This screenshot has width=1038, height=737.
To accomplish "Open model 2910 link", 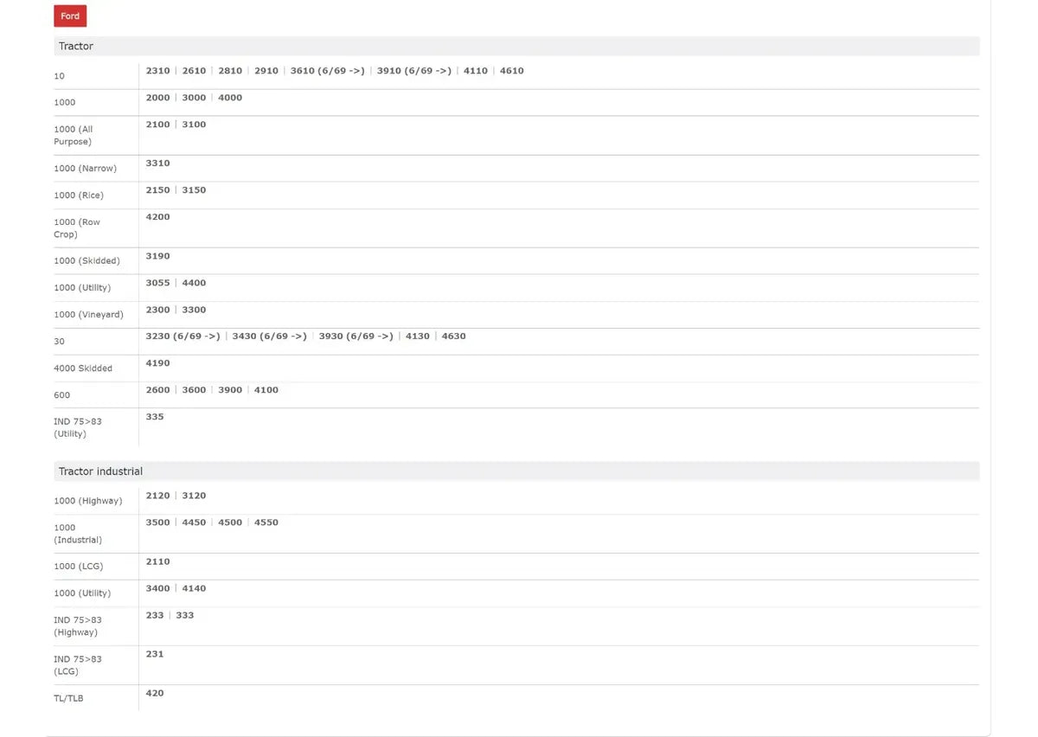I will click(x=266, y=71).
